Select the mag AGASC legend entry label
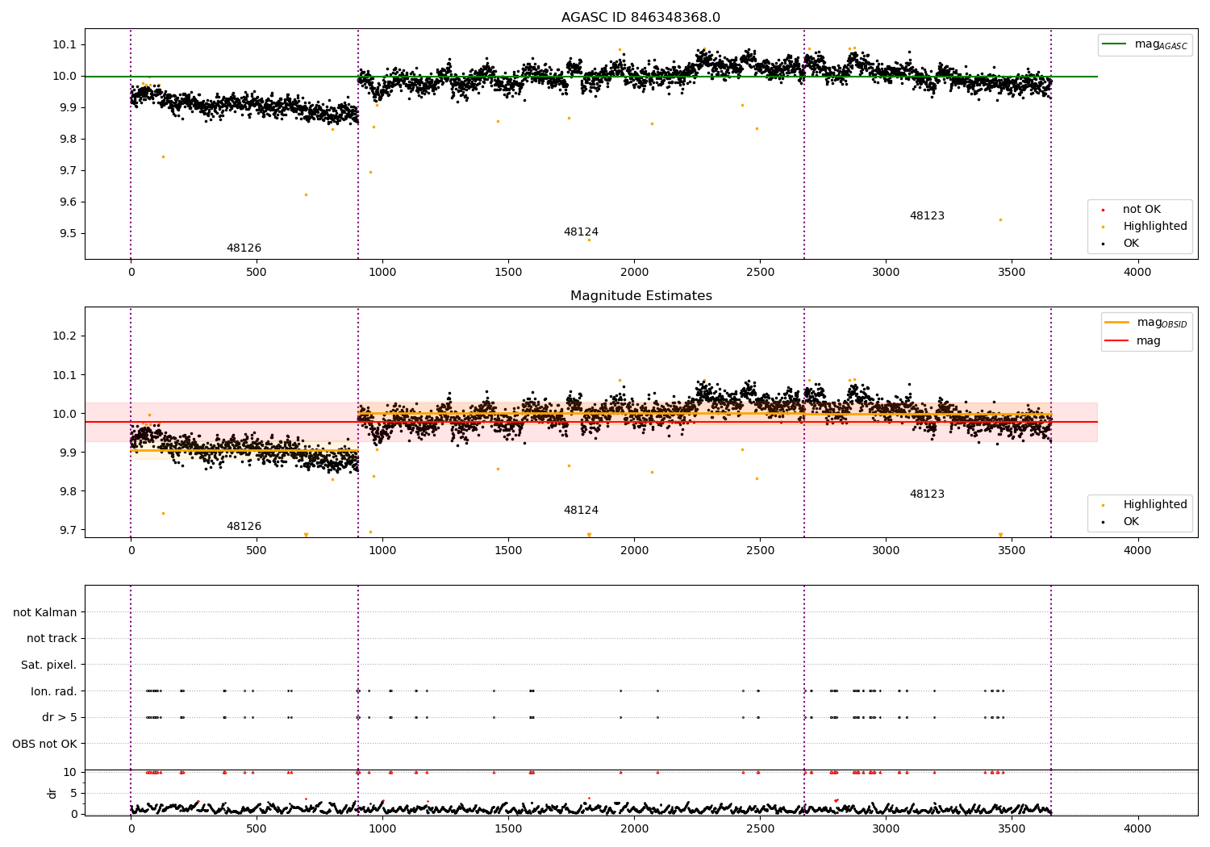 click(1161, 44)
